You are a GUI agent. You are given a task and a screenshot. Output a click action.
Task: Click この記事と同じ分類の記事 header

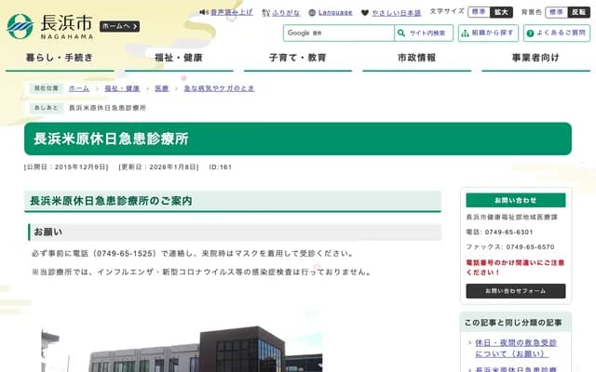516,323
